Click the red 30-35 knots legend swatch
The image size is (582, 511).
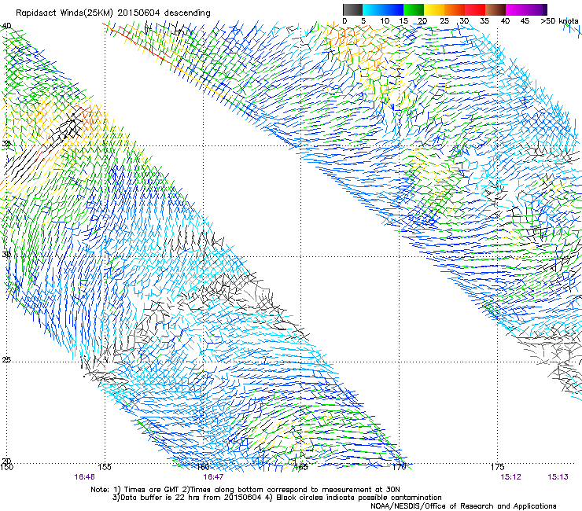click(x=475, y=9)
